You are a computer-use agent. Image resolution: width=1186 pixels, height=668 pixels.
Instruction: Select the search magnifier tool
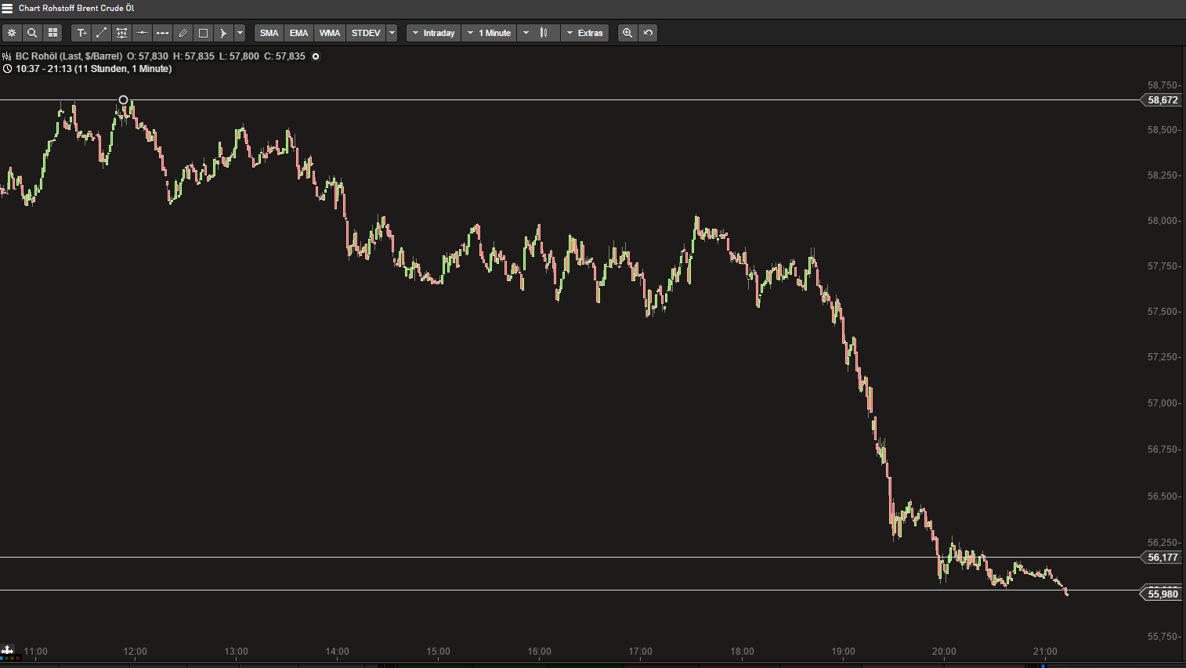32,33
